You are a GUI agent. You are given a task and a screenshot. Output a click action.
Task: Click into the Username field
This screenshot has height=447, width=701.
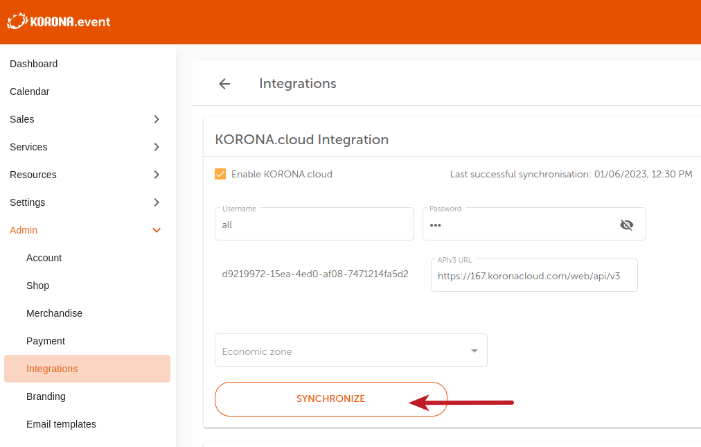click(x=314, y=224)
